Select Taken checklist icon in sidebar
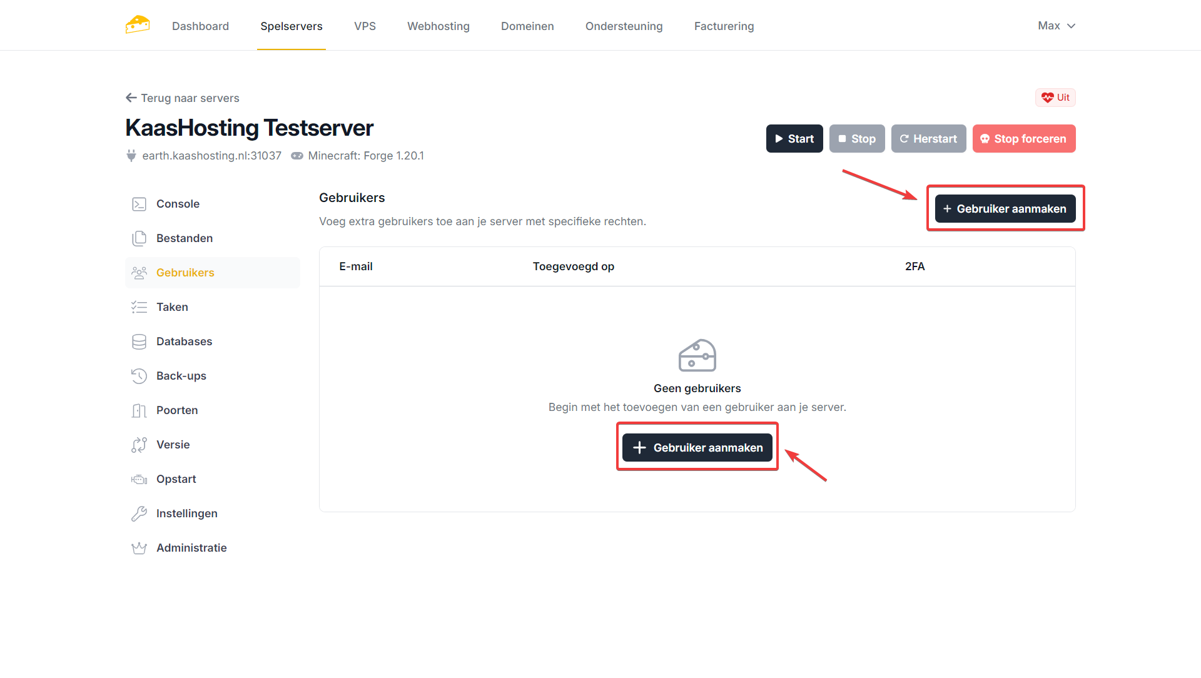This screenshot has width=1201, height=678. click(x=139, y=307)
